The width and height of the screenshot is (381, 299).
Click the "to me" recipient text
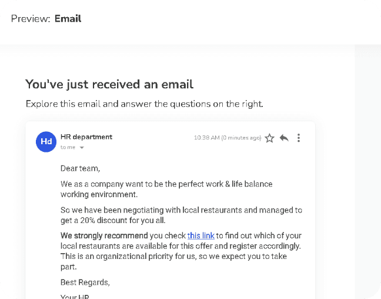coord(68,147)
